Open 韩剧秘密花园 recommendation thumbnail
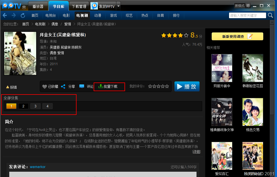Viewport: 277px width, 177px height. pyautogui.click(x=253, y=68)
